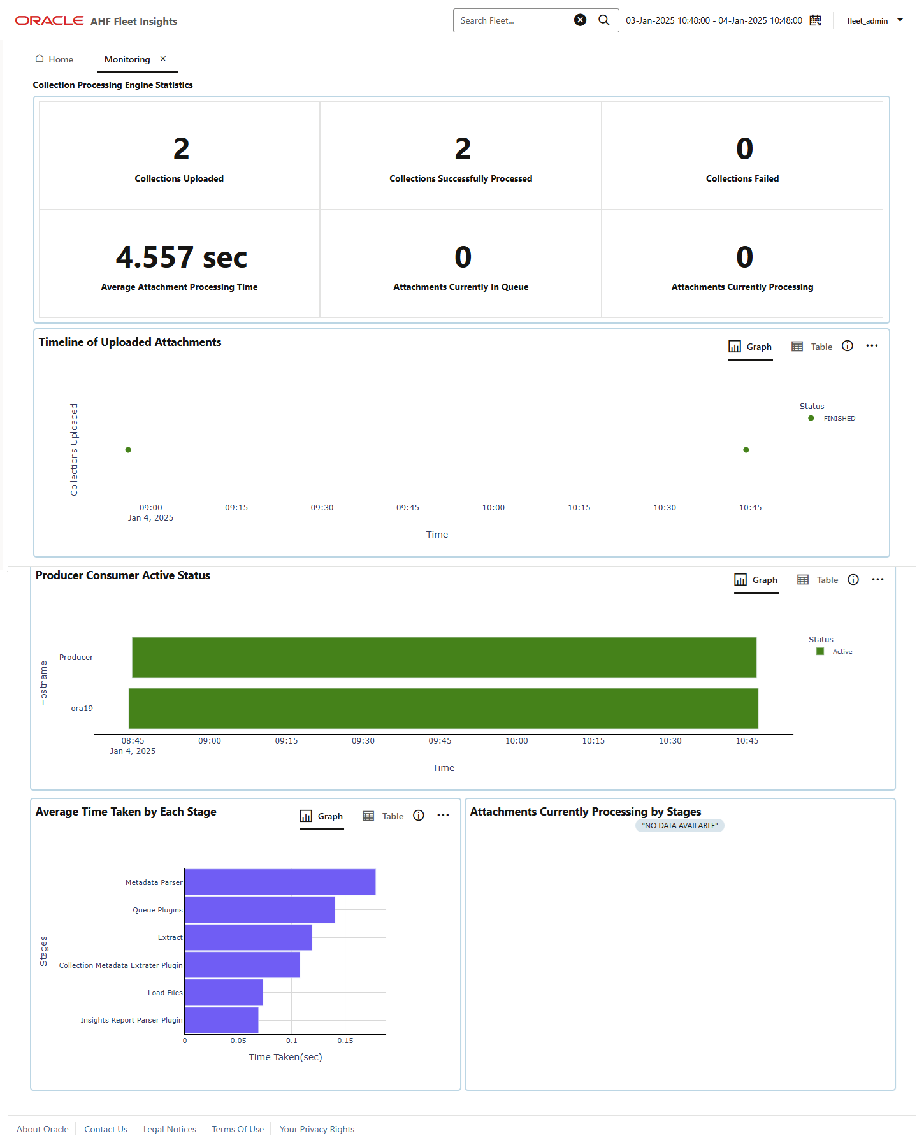Click the Load Files bar

[224, 993]
